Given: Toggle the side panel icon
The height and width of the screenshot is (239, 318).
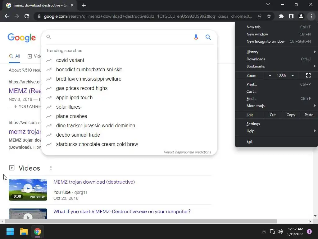Looking at the screenshot, I should tap(291, 16).
